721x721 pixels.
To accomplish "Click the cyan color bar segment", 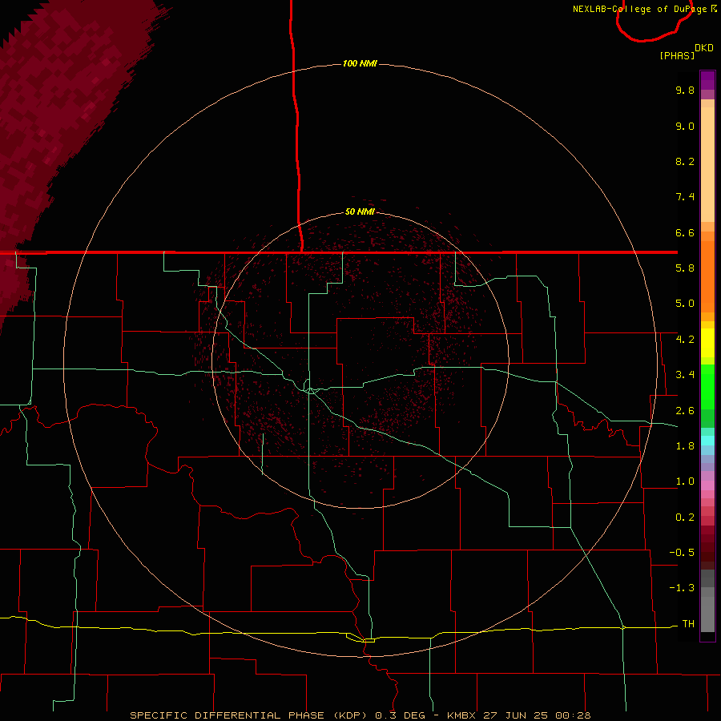I will click(x=707, y=441).
